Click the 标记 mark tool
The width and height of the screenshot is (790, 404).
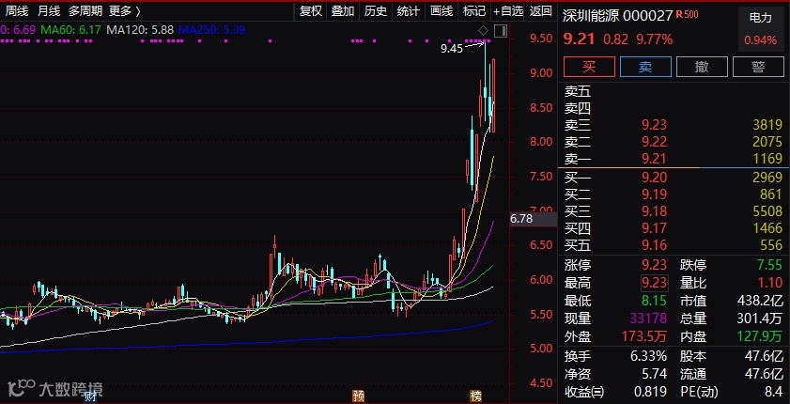(474, 10)
